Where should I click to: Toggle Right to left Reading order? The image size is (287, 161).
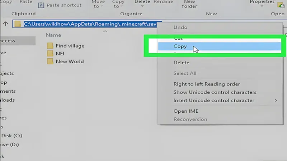tap(207, 84)
